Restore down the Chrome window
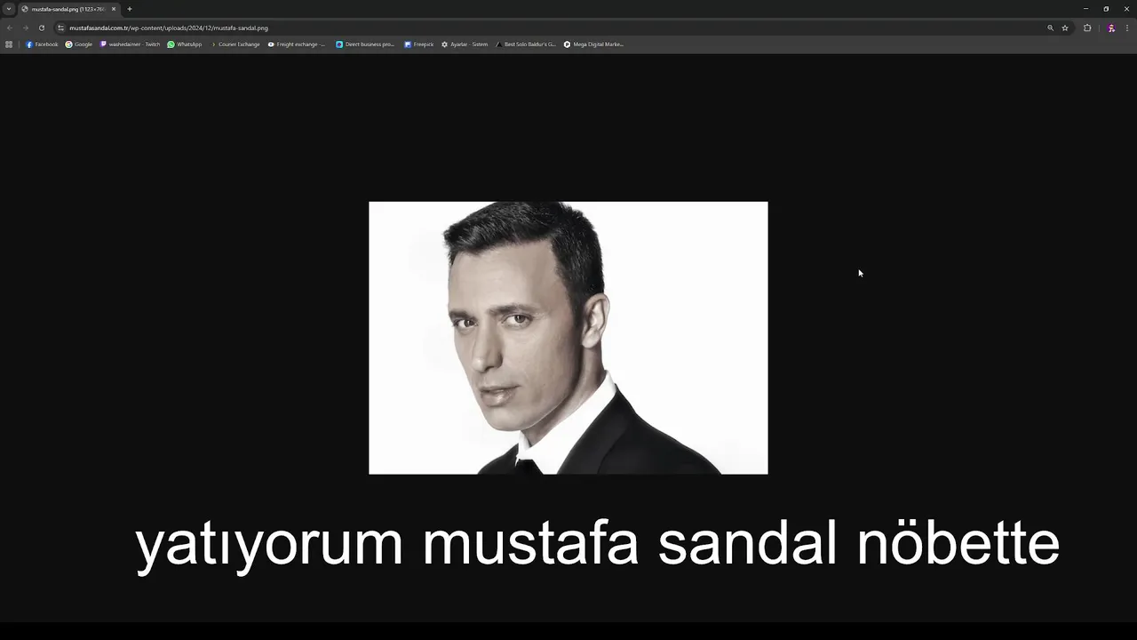Image resolution: width=1137 pixels, height=640 pixels. coord(1106,9)
